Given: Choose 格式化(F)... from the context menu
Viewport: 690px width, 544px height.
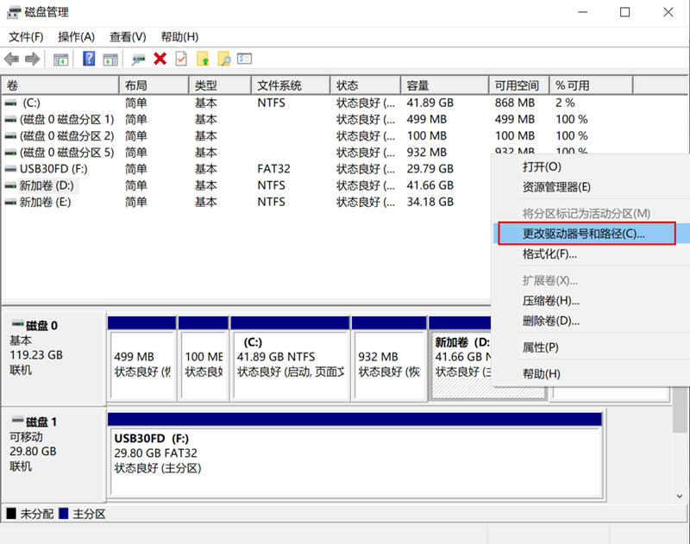Looking at the screenshot, I should [549, 254].
